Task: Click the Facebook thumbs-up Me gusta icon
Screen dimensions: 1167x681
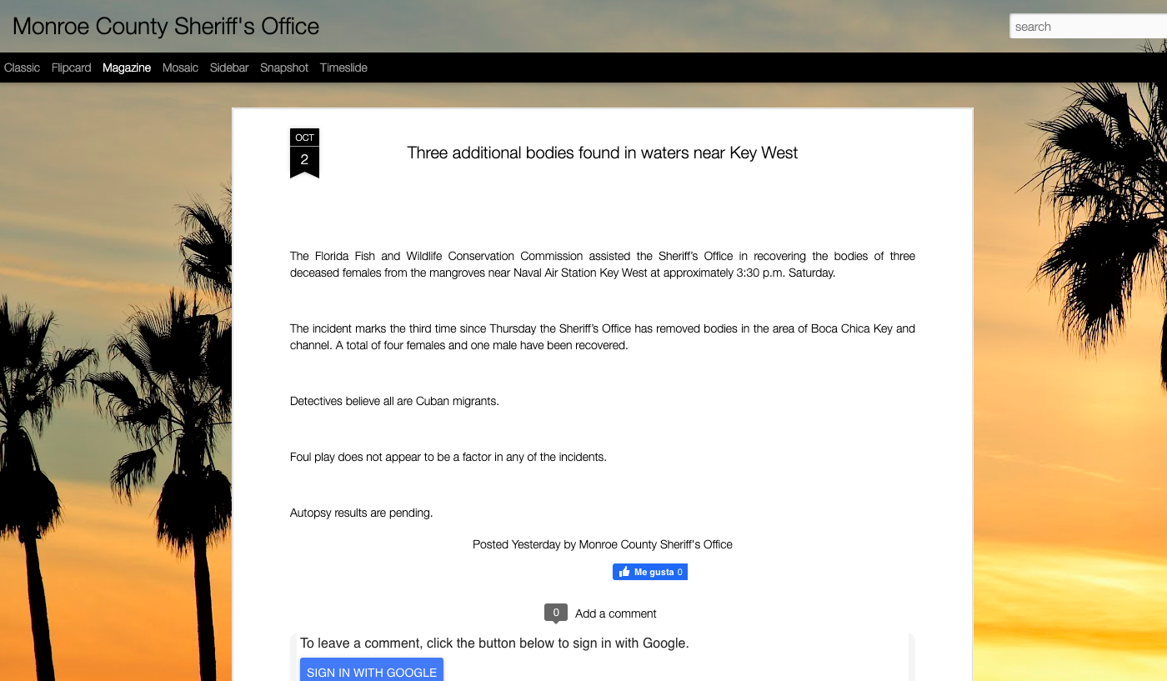Action: (624, 572)
